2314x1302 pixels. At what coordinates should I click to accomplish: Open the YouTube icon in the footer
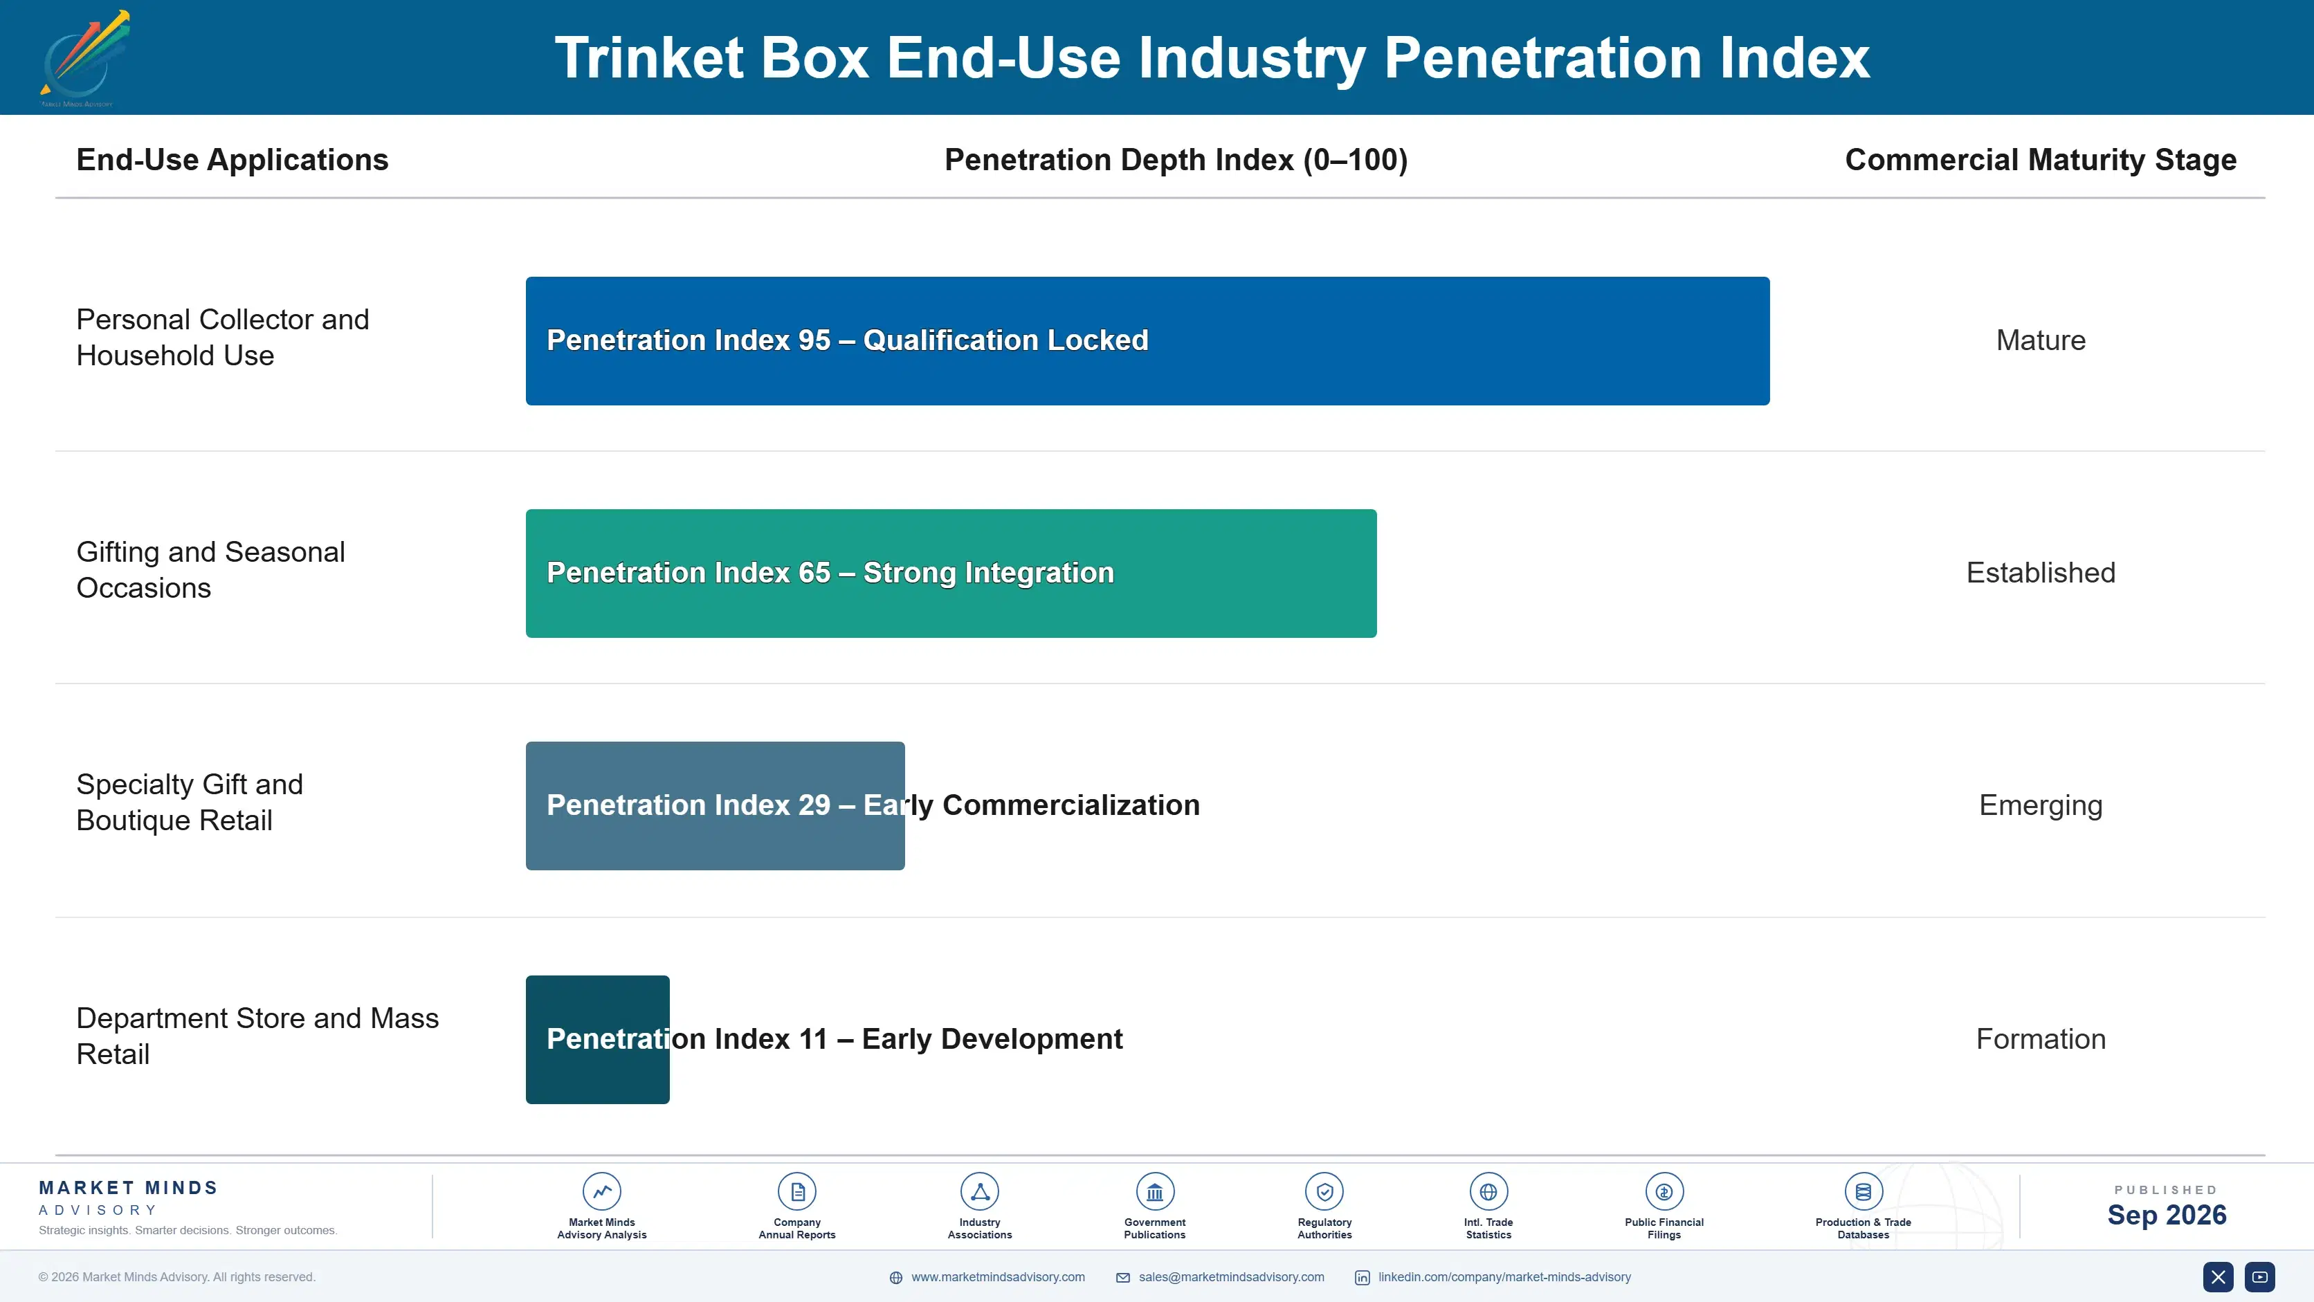pos(2259,1277)
